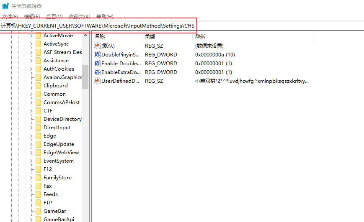Open the 查看(V) menu
Viewport: 364px width, 222px height.
point(54,16)
